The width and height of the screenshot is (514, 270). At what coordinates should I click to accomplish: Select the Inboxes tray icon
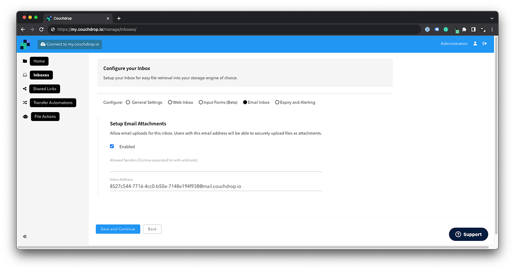25,75
